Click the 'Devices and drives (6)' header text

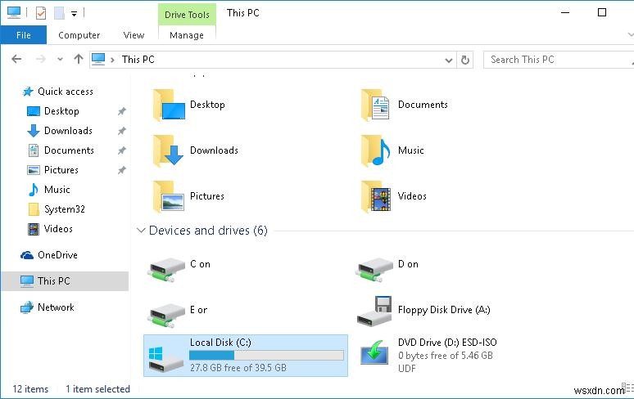click(208, 231)
